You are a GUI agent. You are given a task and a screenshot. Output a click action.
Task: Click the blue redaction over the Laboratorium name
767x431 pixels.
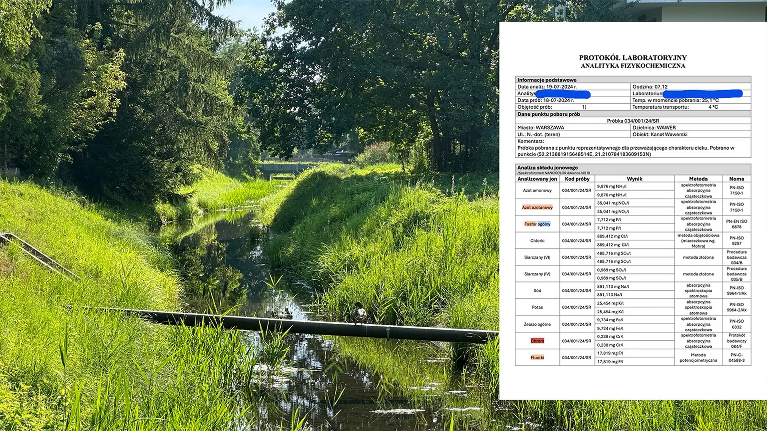(703, 93)
